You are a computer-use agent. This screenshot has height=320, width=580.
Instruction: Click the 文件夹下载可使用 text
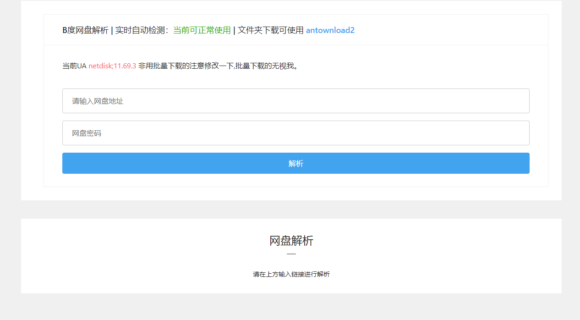[270, 30]
